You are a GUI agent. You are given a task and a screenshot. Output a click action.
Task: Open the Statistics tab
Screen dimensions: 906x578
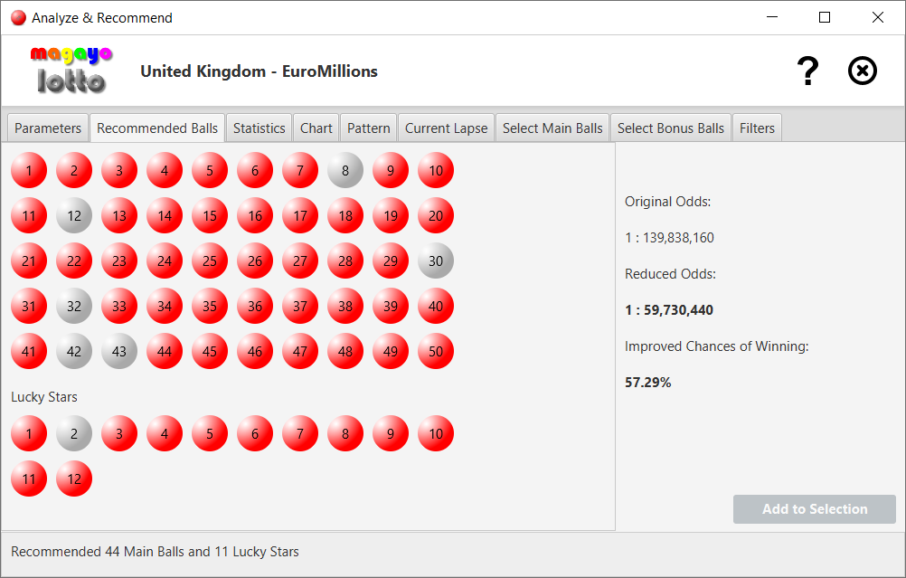(259, 128)
